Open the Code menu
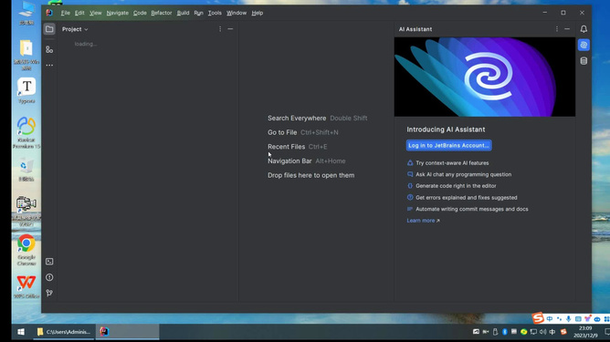Screen dimensions: 610x342 140,13
